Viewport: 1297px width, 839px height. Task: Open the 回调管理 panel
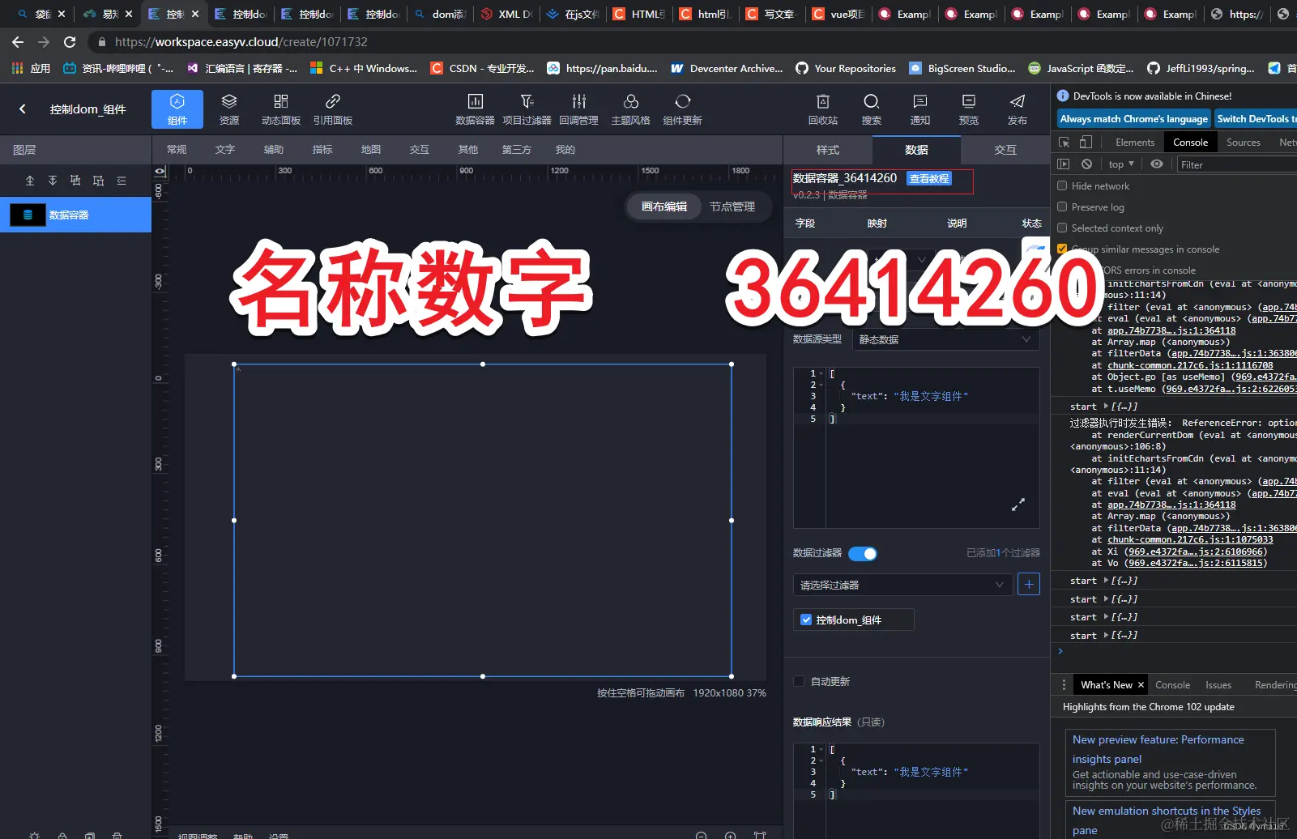coord(578,108)
